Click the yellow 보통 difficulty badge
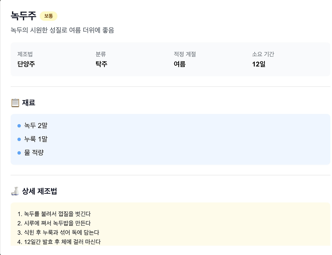Screen dimensions: 332x255 pyautogui.click(x=49, y=16)
